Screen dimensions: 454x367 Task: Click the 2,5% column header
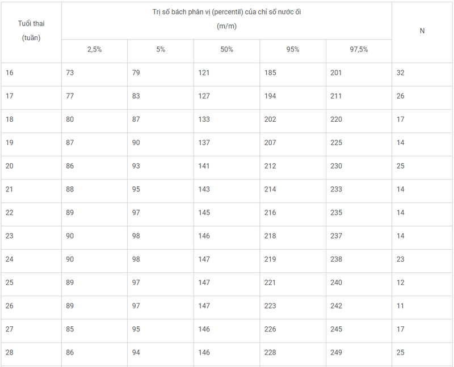(x=94, y=49)
